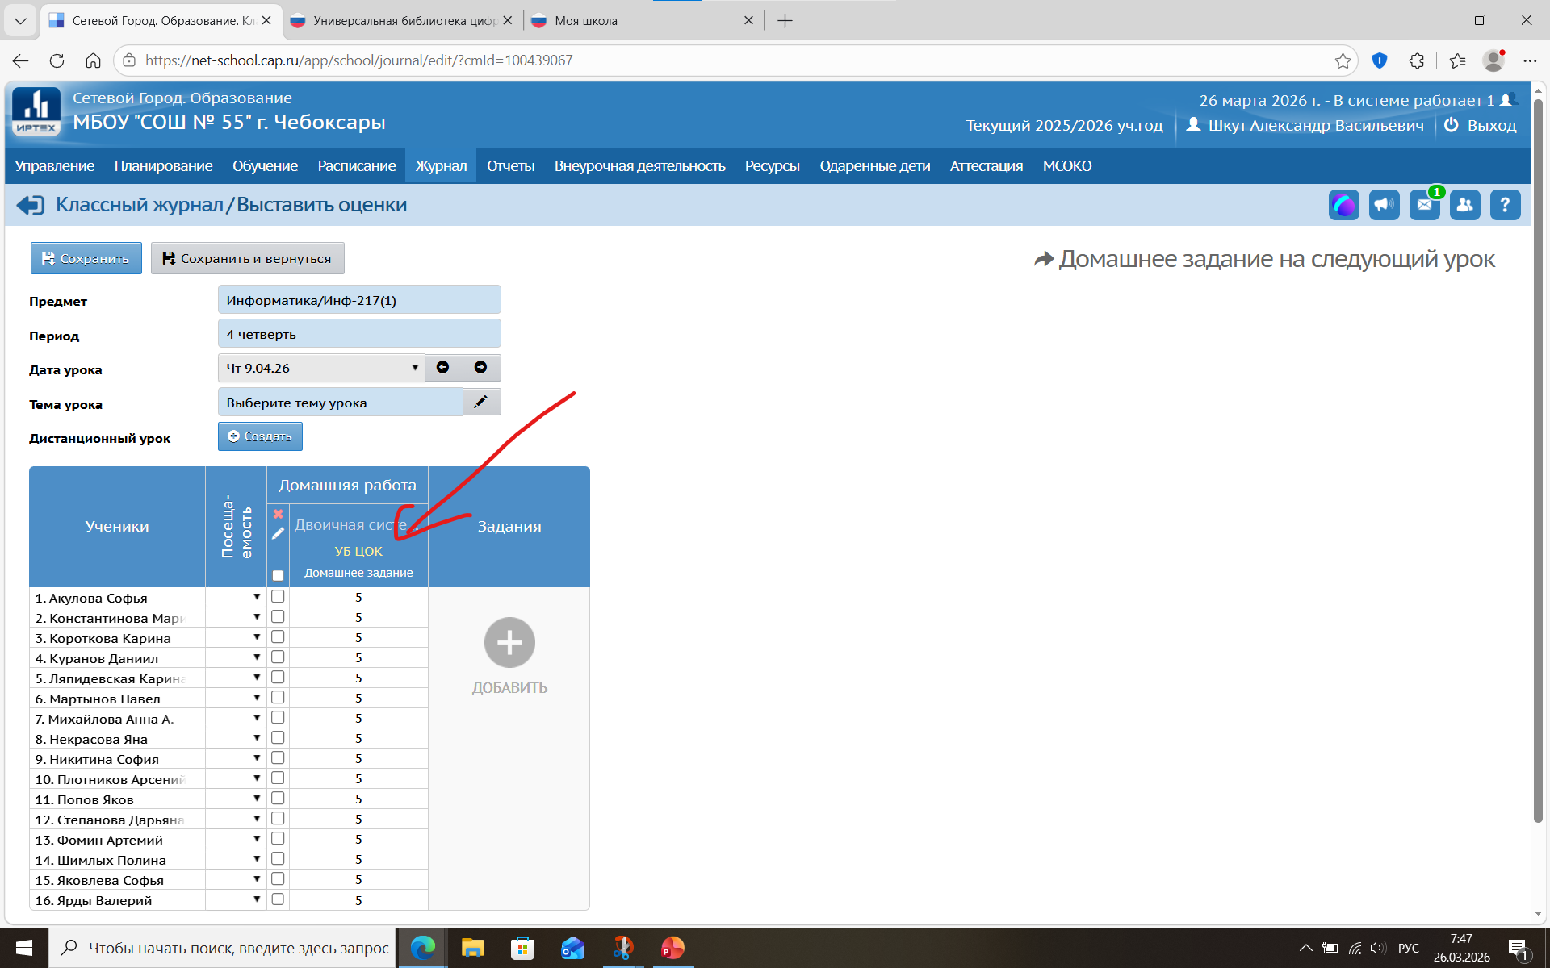Image resolution: width=1550 pixels, height=968 pixels.
Task: Open File Explorer from the taskbar
Action: point(472,948)
